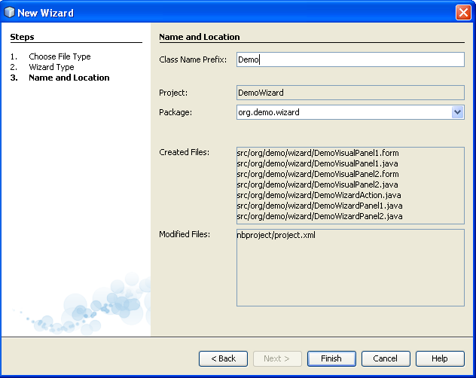Go back with the Back button
This screenshot has height=378, width=476.
coord(223,358)
